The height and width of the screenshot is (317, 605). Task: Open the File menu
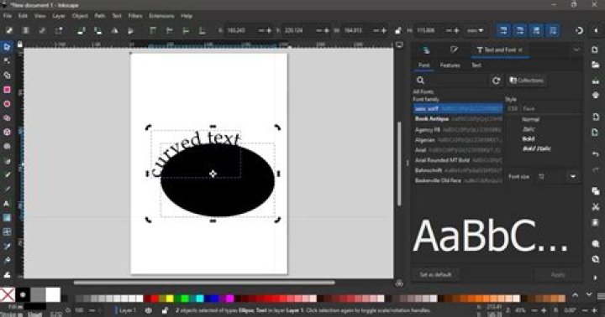(x=8, y=16)
